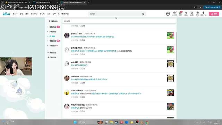
Task: Click the taskbar search box
Action: click(x=87, y=122)
